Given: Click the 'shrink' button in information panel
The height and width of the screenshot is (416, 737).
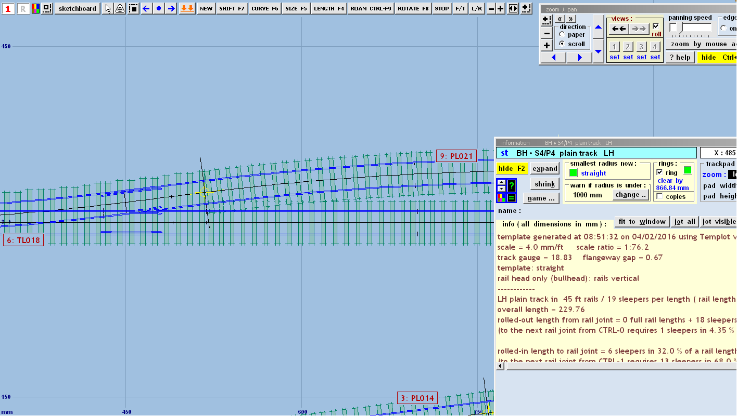Looking at the screenshot, I should pyautogui.click(x=545, y=184).
